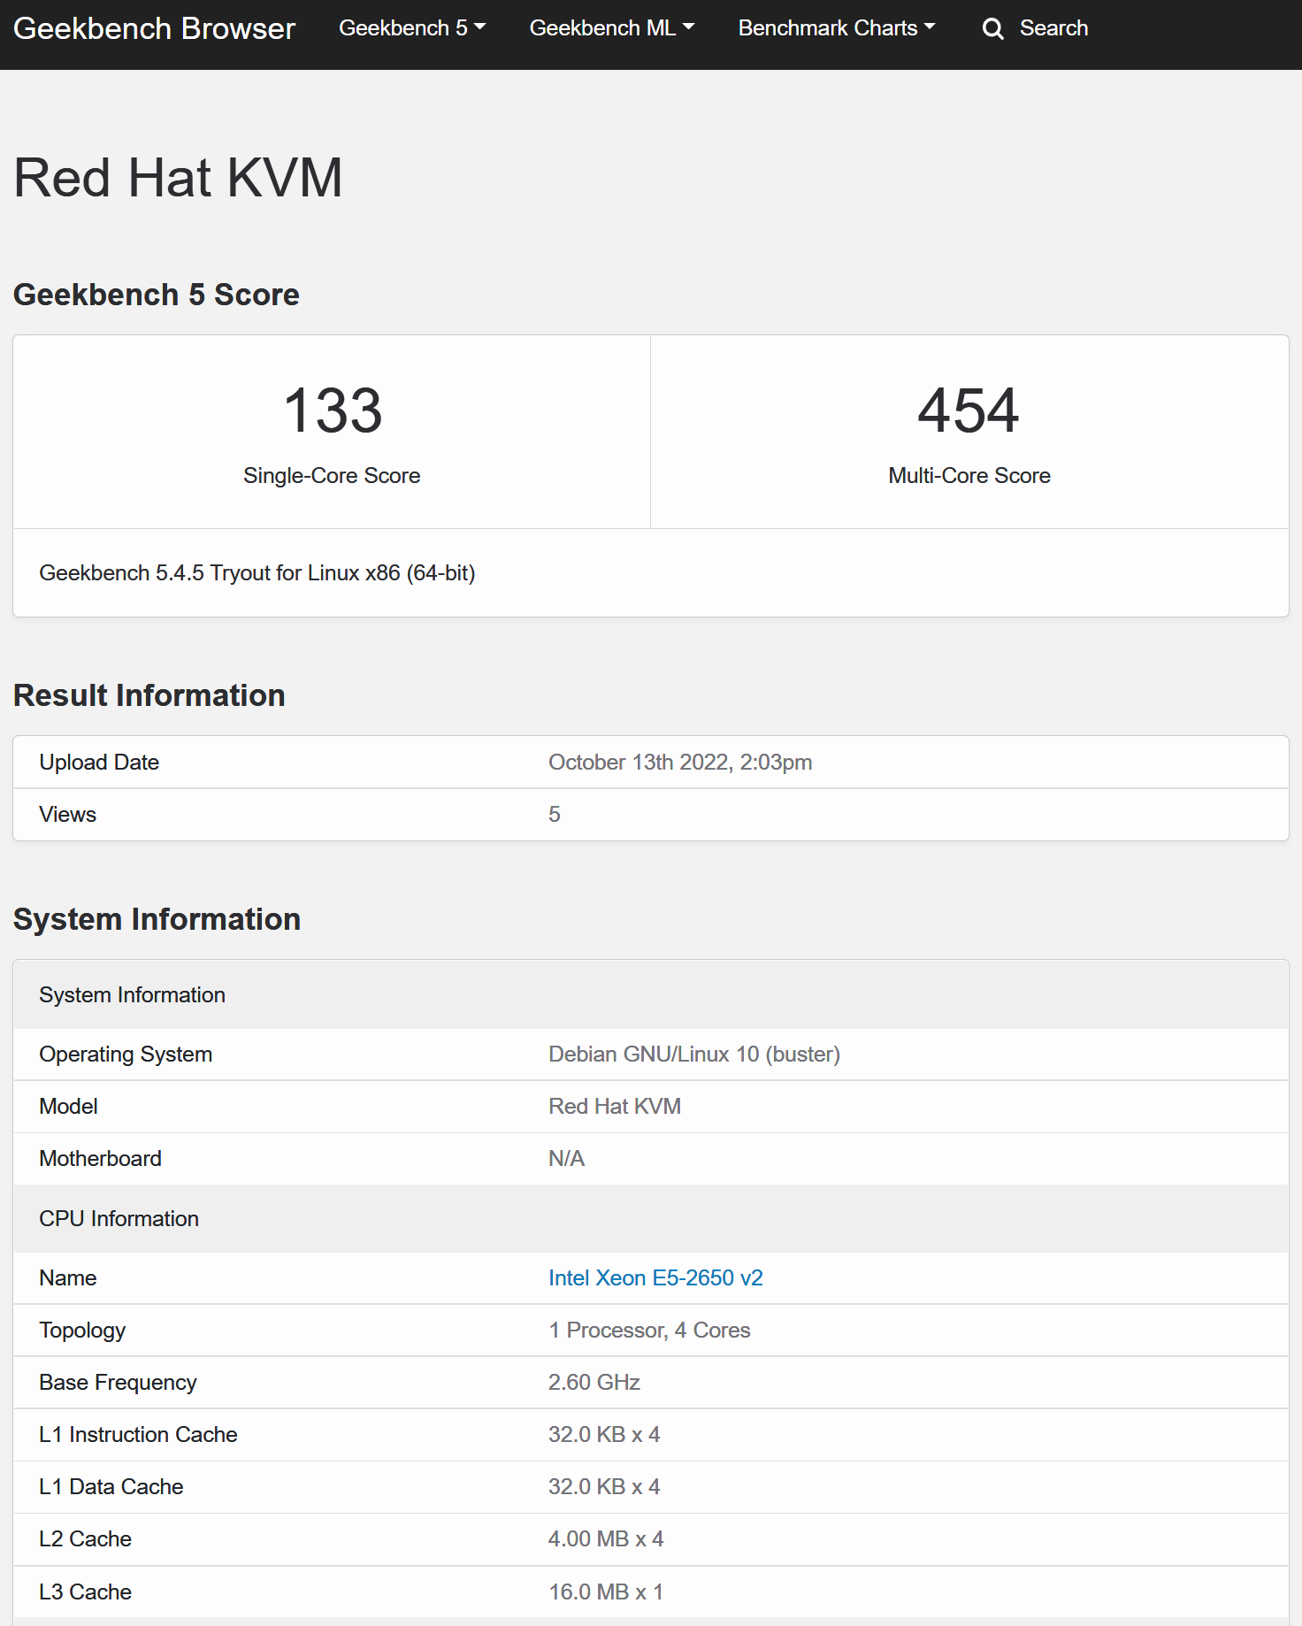Click the L1 Instruction Cache label
The height and width of the screenshot is (1626, 1302).
pyautogui.click(x=138, y=1435)
